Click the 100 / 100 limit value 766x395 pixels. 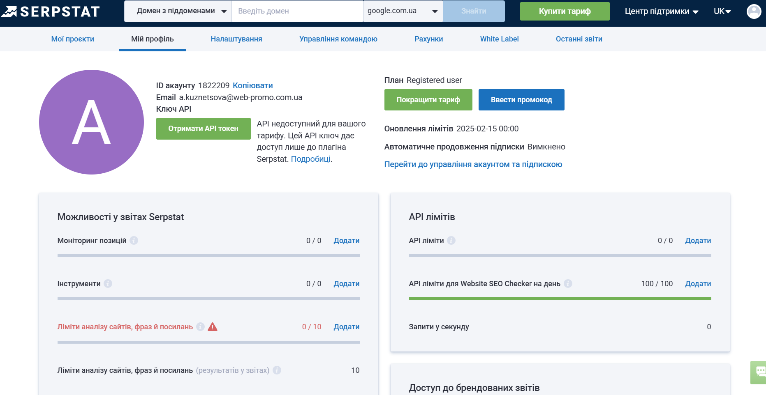[x=657, y=284]
